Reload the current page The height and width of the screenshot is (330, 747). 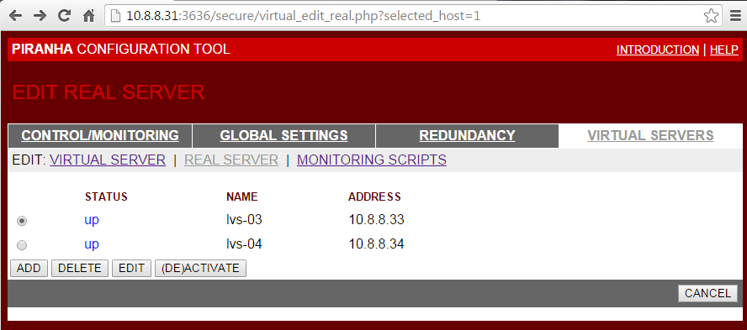pos(64,16)
